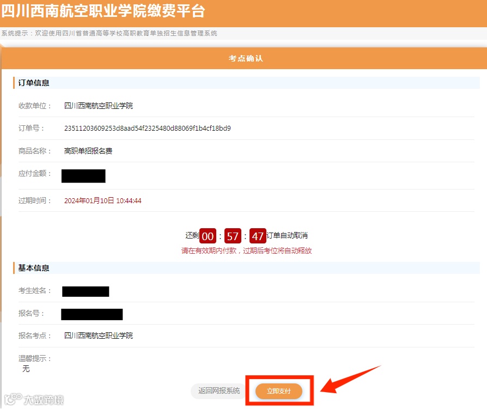Click the 应付金额 label
Viewport: 487px width, 409px height.
click(x=35, y=173)
